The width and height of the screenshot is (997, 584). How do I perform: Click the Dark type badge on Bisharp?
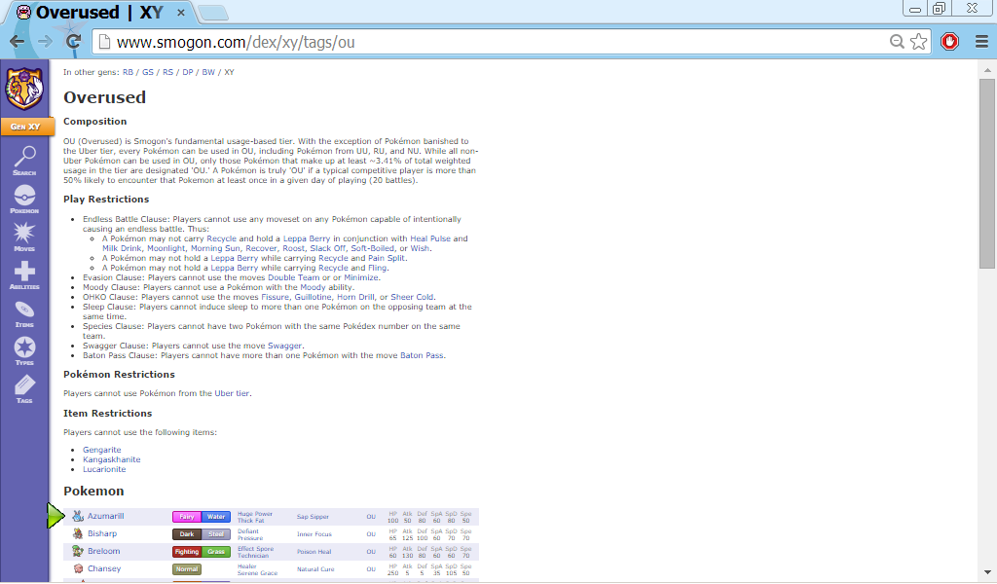187,533
